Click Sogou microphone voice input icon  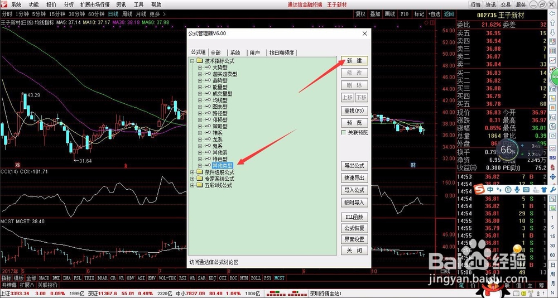pos(517,190)
